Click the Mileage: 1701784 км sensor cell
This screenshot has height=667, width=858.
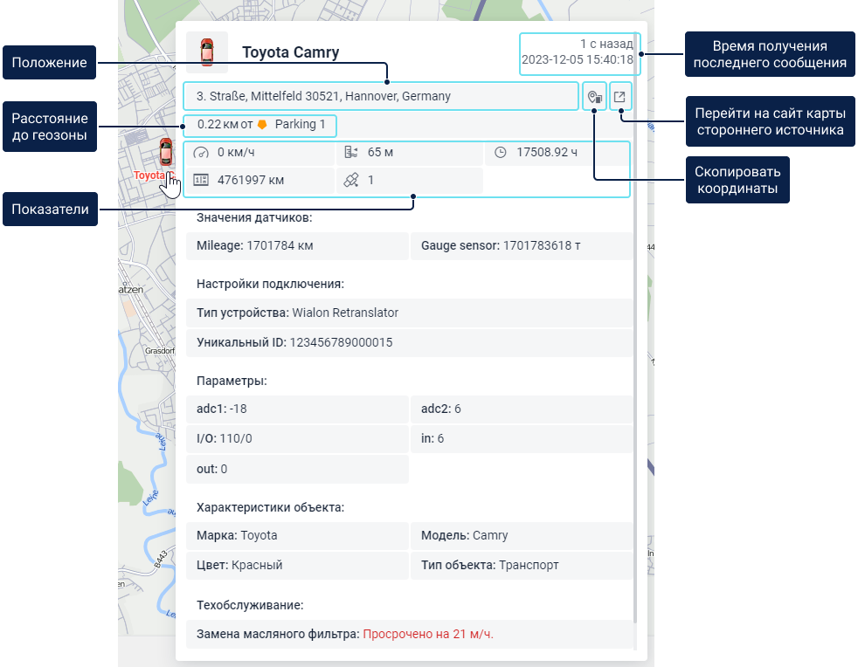297,246
